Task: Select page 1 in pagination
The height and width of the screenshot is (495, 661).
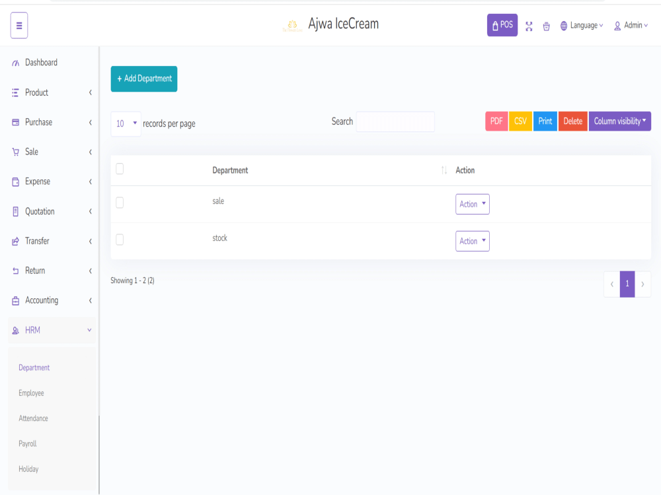Action: point(627,284)
